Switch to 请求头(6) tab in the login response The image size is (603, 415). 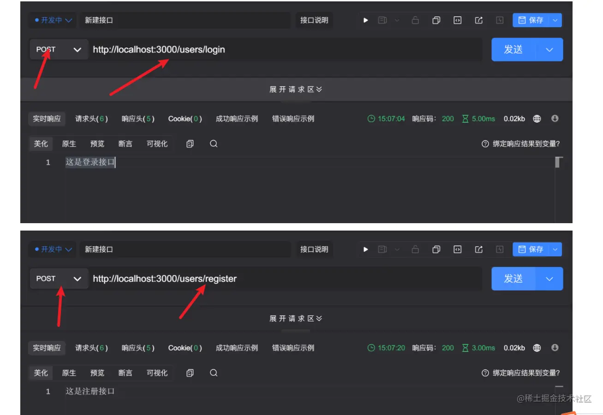pos(91,119)
